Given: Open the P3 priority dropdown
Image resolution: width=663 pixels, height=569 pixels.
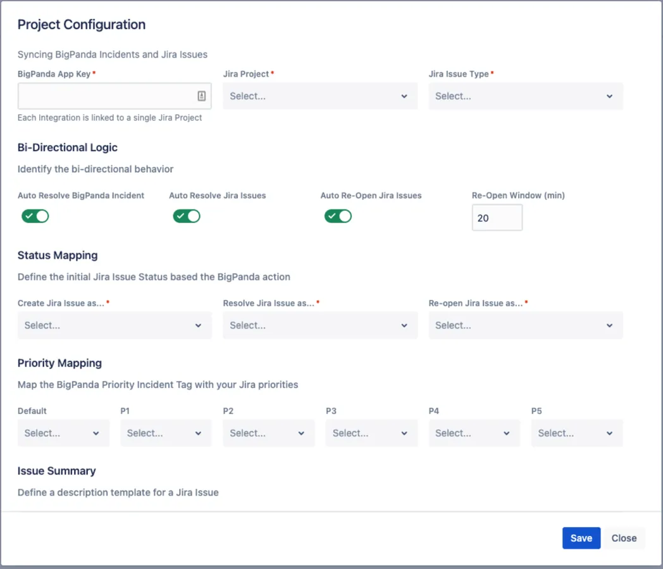Looking at the screenshot, I should point(371,433).
